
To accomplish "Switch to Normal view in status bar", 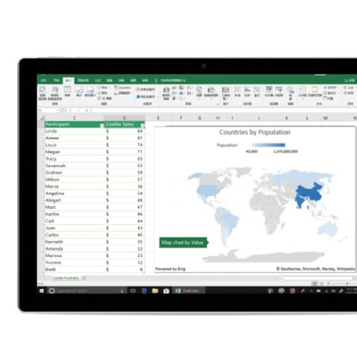I will [x=314, y=284].
